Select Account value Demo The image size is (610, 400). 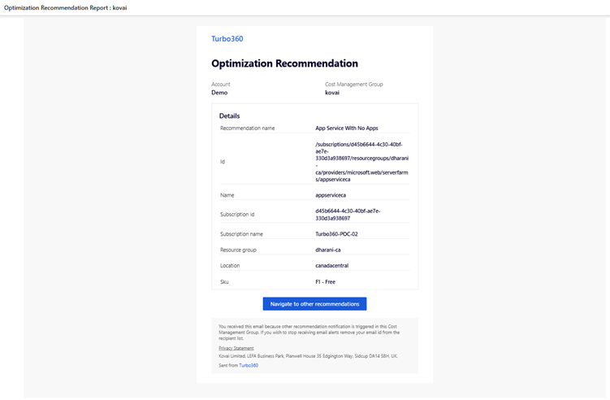pos(219,93)
